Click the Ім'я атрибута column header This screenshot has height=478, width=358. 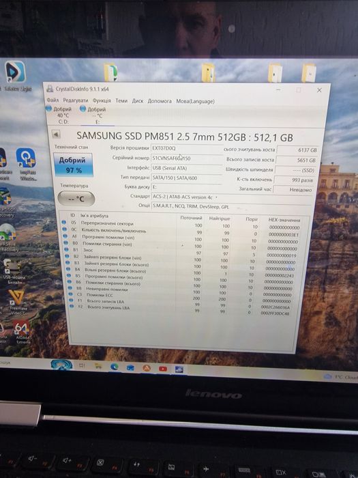(94, 216)
